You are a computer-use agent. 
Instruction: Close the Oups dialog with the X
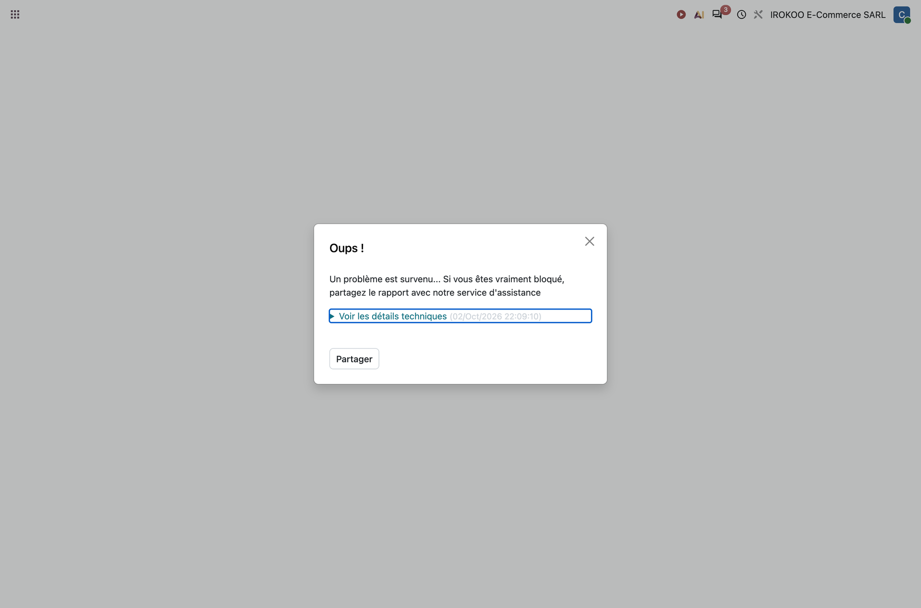(x=590, y=241)
